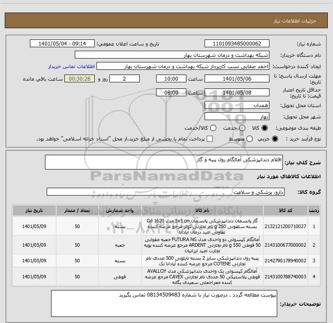Click the واحد شمارش column header

point(120,210)
